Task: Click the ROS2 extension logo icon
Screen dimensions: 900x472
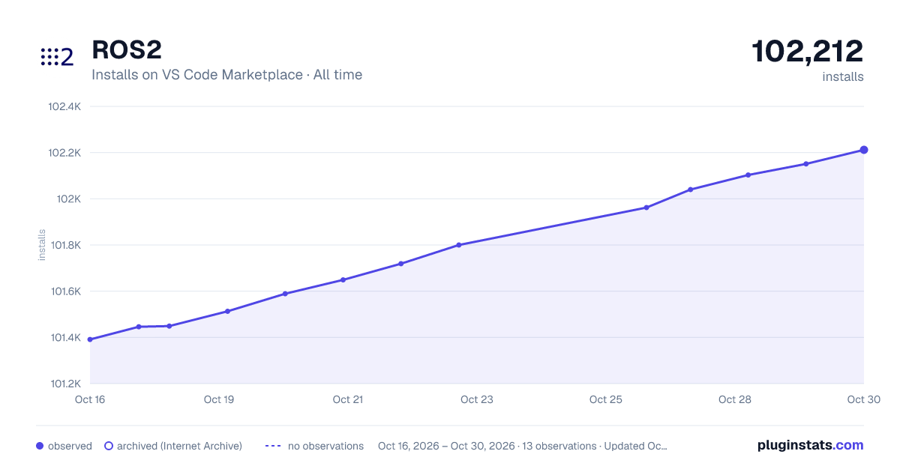Action: click(57, 57)
